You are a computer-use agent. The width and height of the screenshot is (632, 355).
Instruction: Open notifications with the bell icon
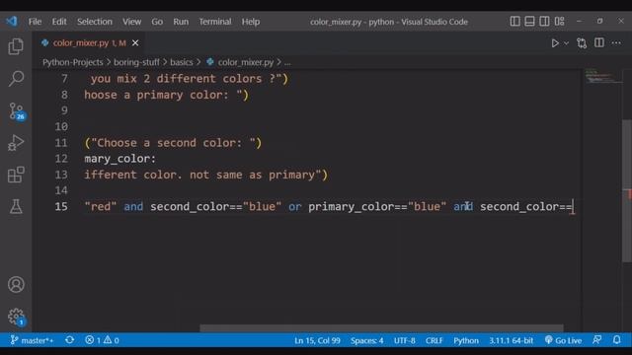pos(616,340)
